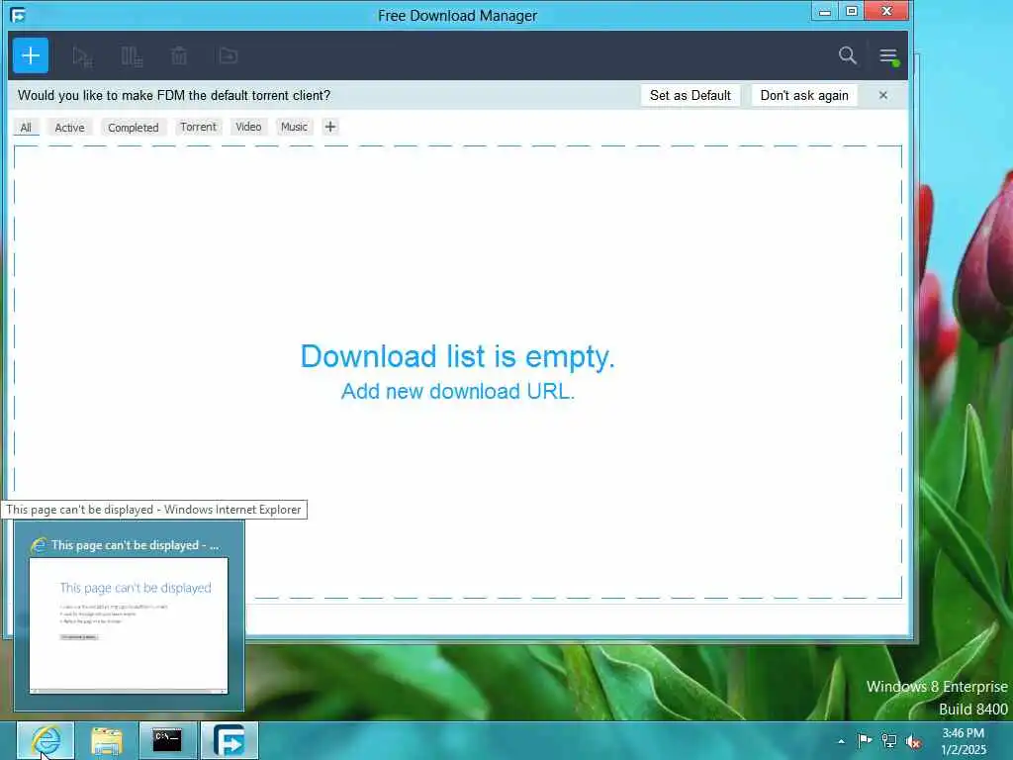Open the Torrent filter tab

198,127
